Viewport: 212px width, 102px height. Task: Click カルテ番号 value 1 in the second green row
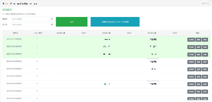coord(37,46)
